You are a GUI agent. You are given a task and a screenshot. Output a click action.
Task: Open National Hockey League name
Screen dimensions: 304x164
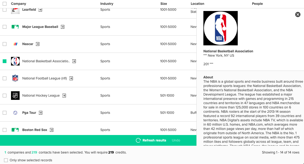[x=41, y=96]
